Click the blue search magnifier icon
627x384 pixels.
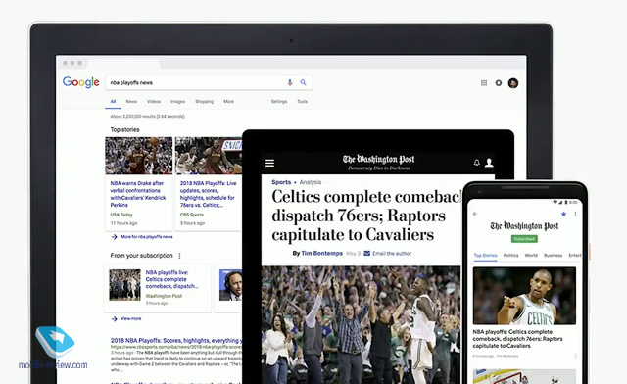pos(303,82)
